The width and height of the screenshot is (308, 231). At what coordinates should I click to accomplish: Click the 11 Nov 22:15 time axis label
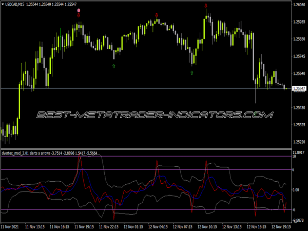109,227
